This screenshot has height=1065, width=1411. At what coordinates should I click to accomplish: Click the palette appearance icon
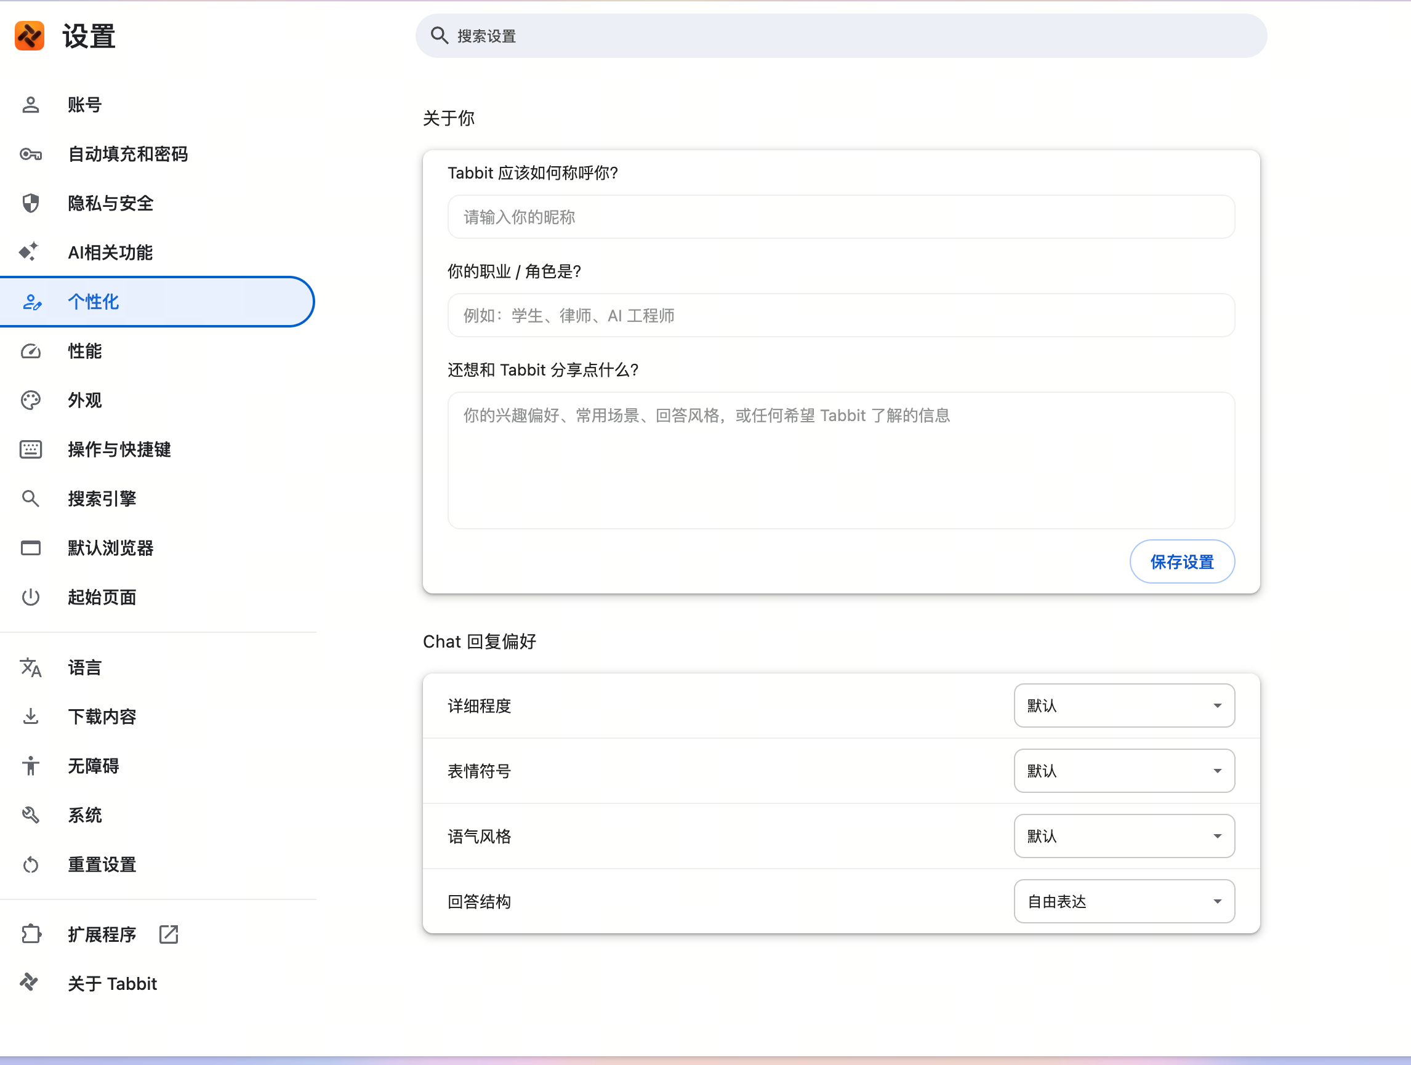pyautogui.click(x=31, y=400)
